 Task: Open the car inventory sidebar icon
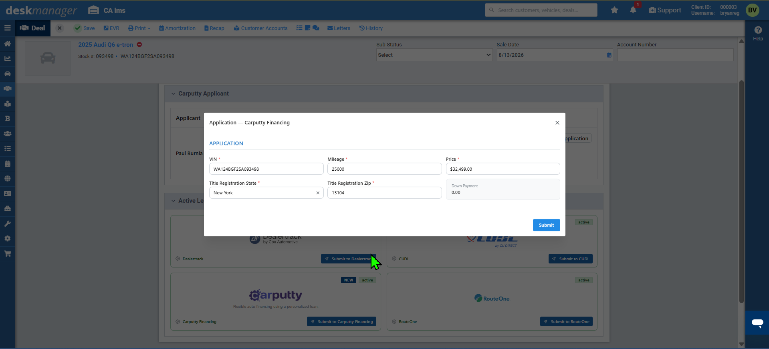pos(7,74)
